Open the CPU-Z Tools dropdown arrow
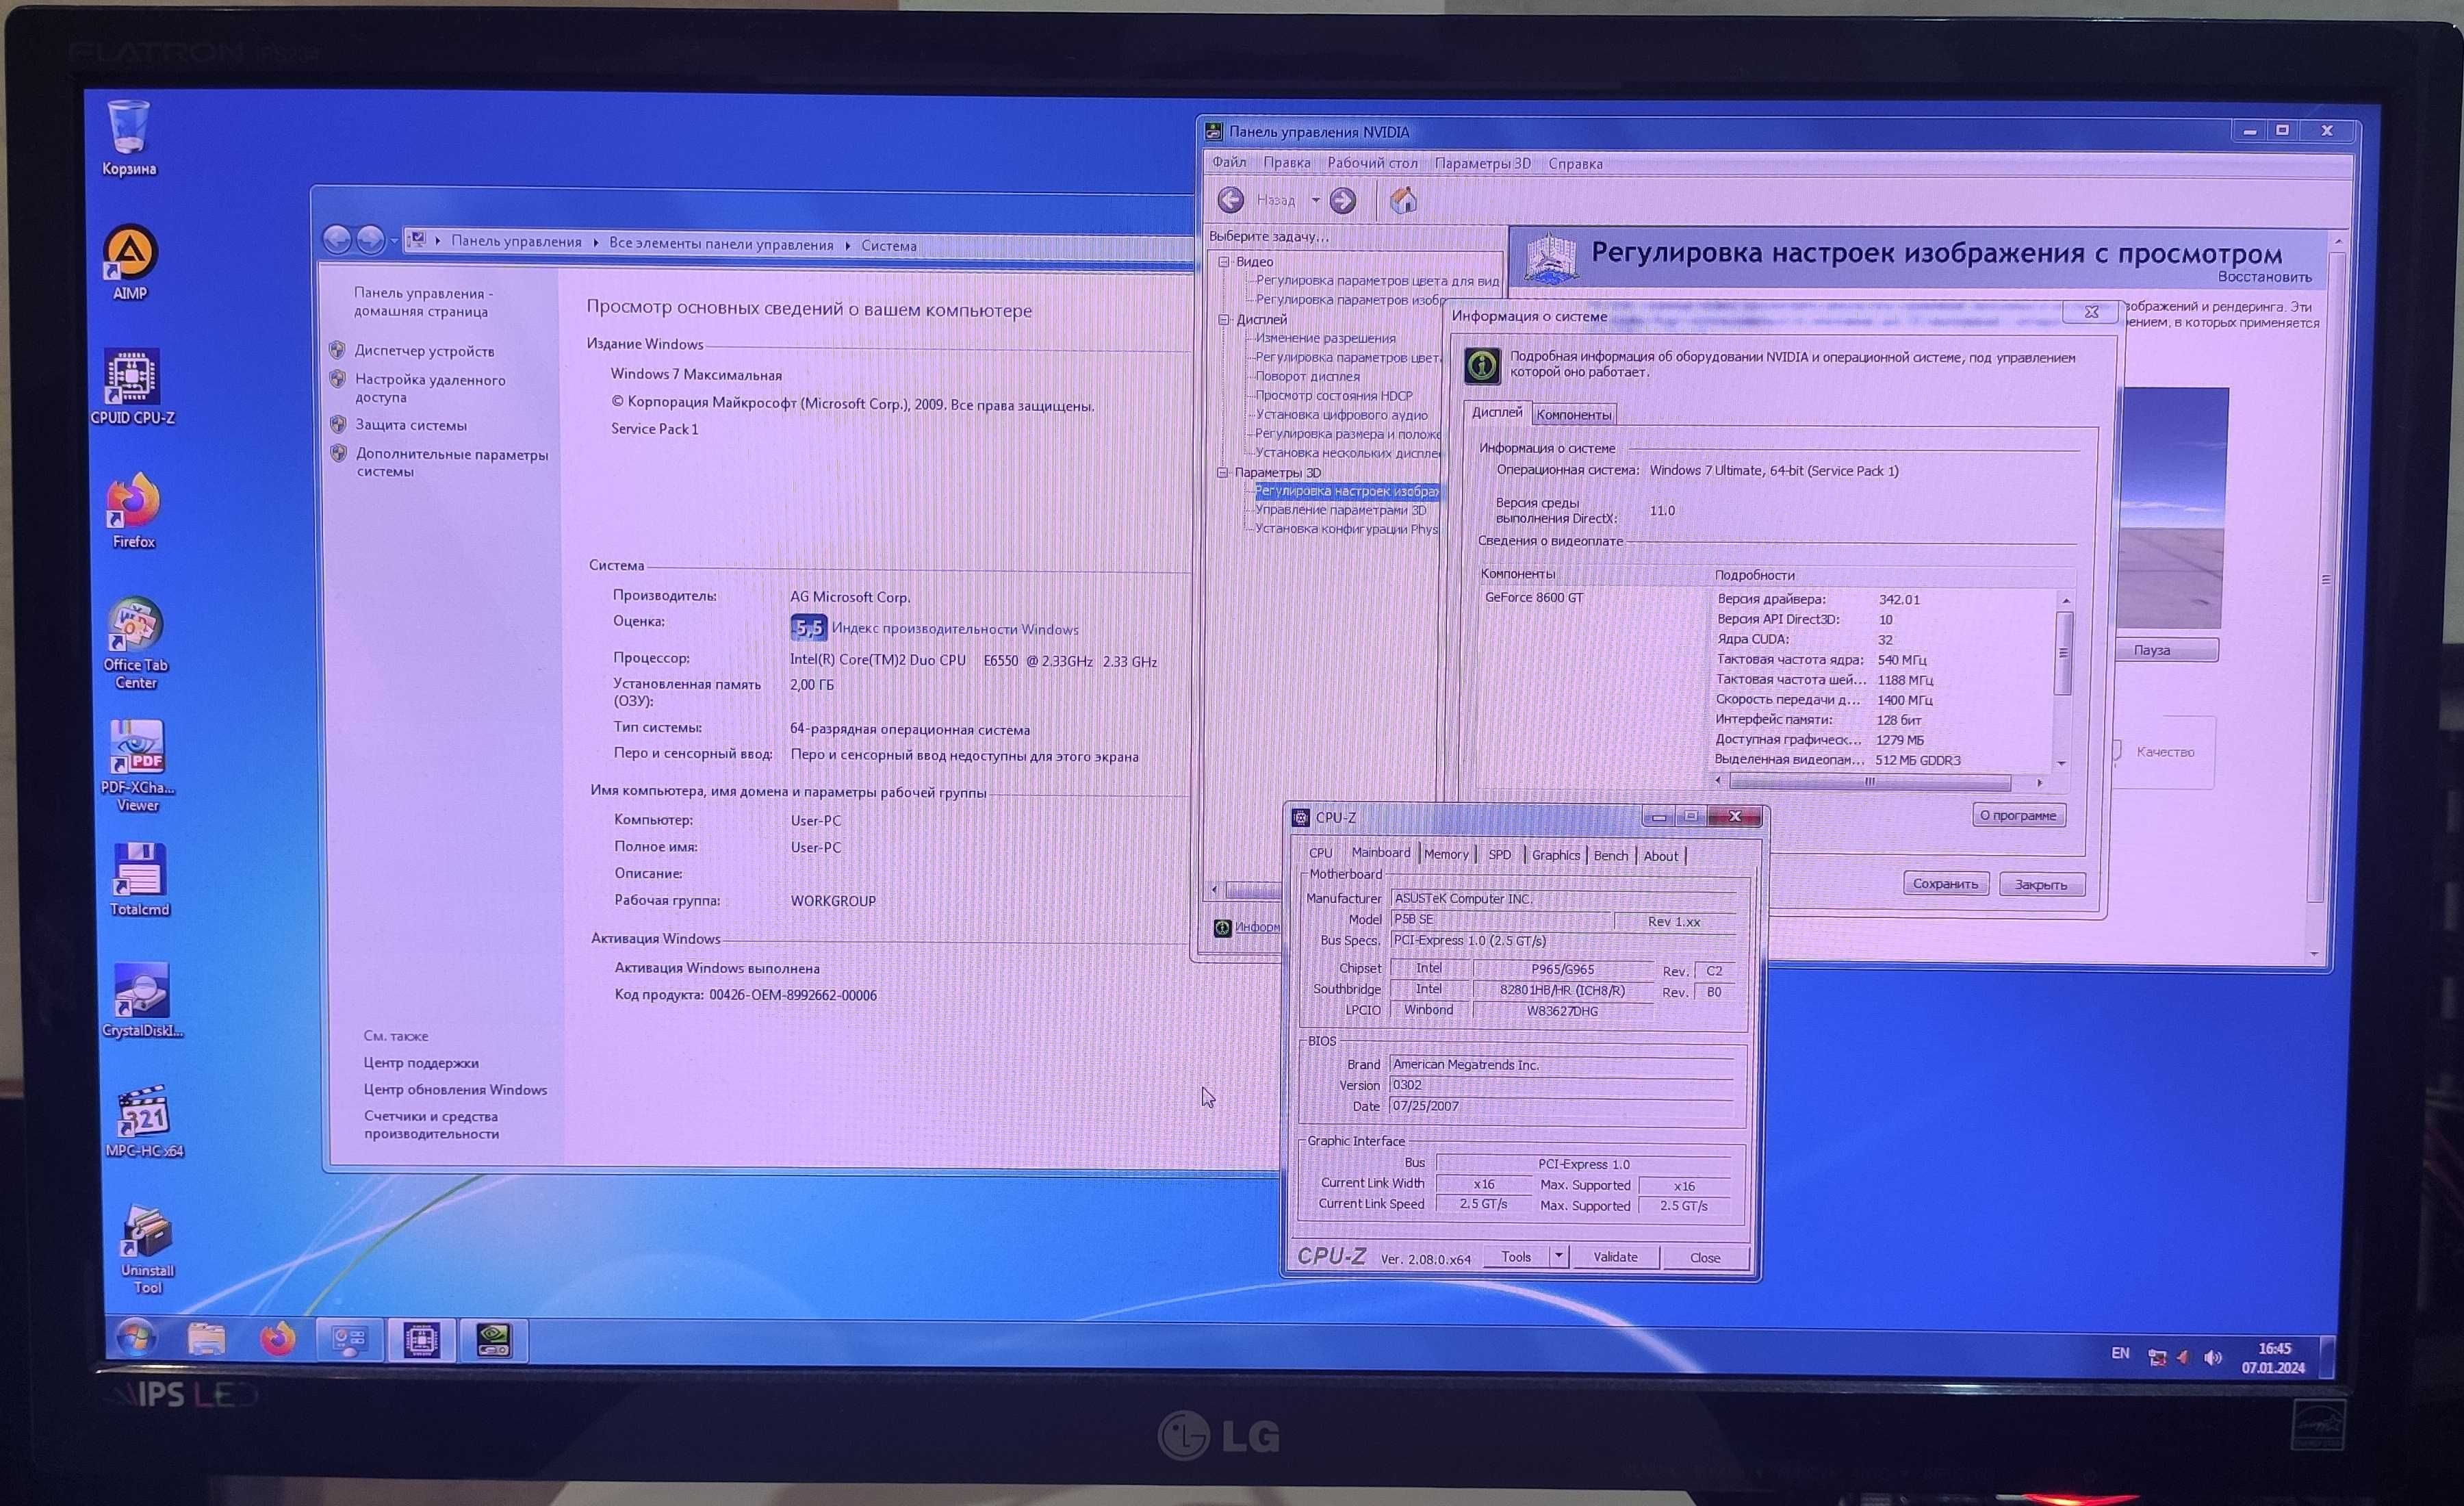The height and width of the screenshot is (1506, 2464). [1558, 1256]
